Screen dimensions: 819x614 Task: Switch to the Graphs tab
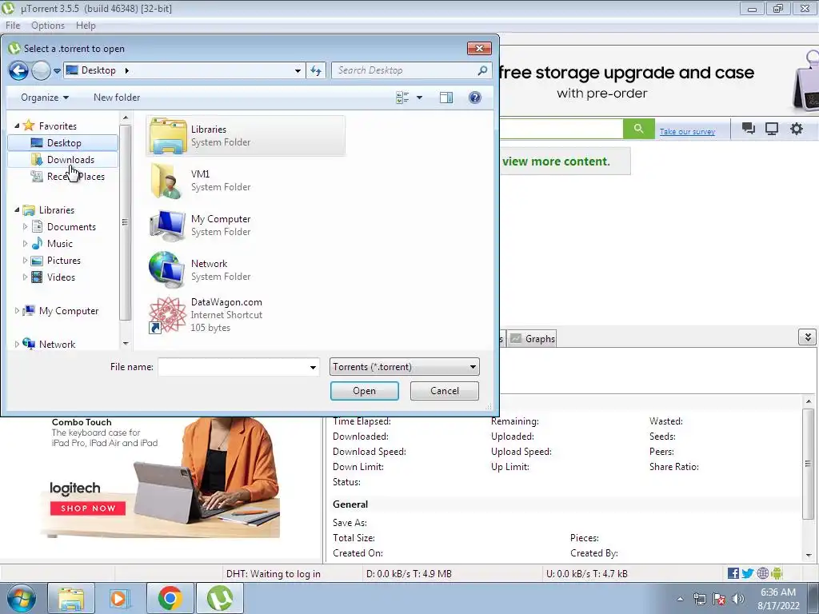point(533,339)
